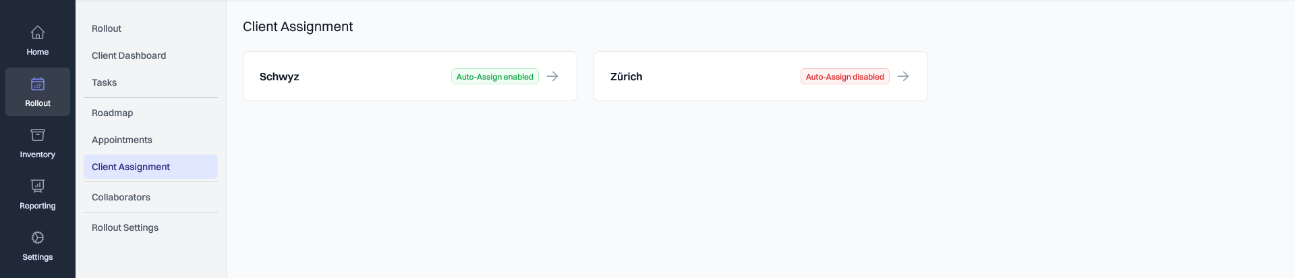Click the Inventory archive box icon
This screenshot has height=278, width=1295.
38,136
